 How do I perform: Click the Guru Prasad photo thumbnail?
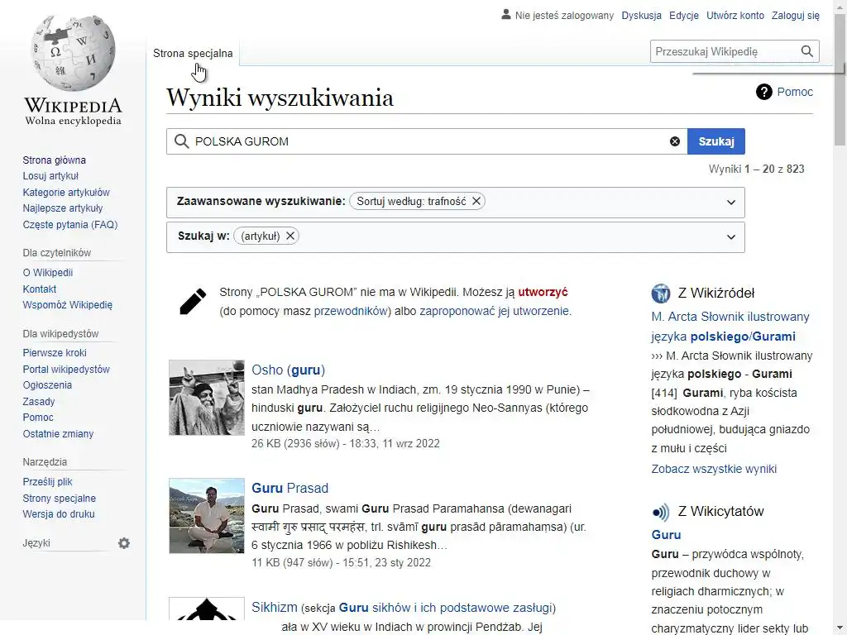click(x=206, y=516)
